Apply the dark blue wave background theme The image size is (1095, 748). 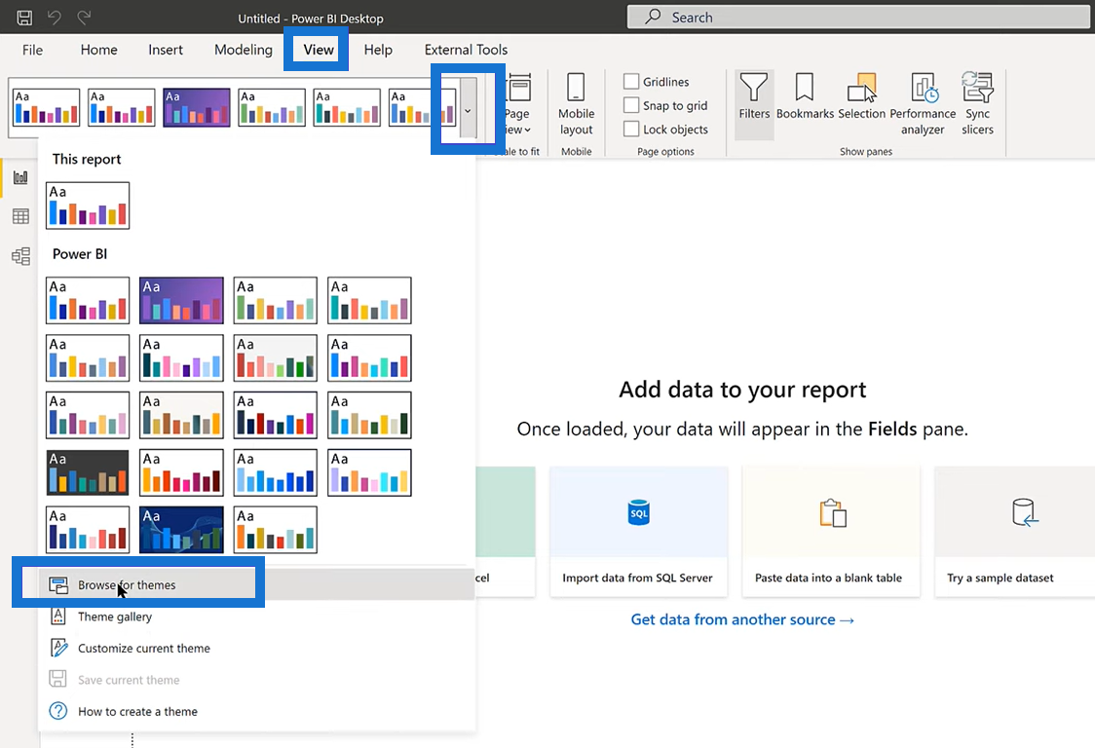(x=181, y=530)
